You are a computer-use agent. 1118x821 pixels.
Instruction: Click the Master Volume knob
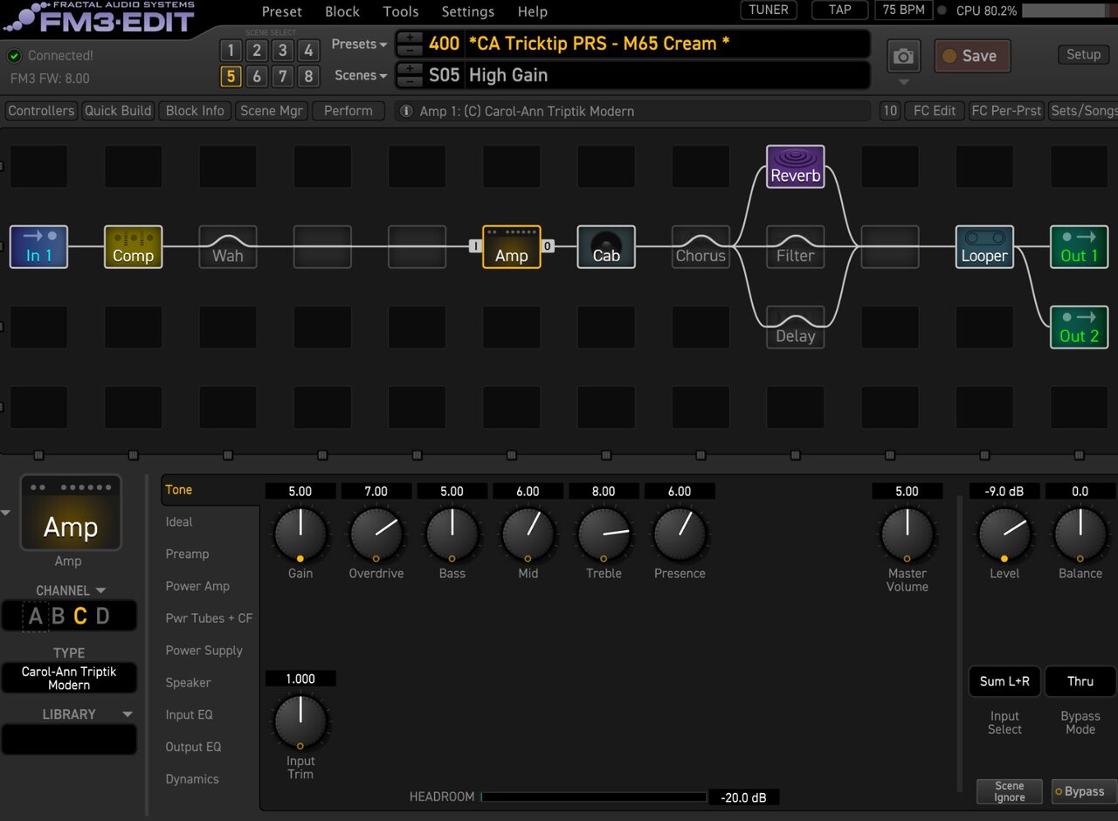click(x=907, y=533)
